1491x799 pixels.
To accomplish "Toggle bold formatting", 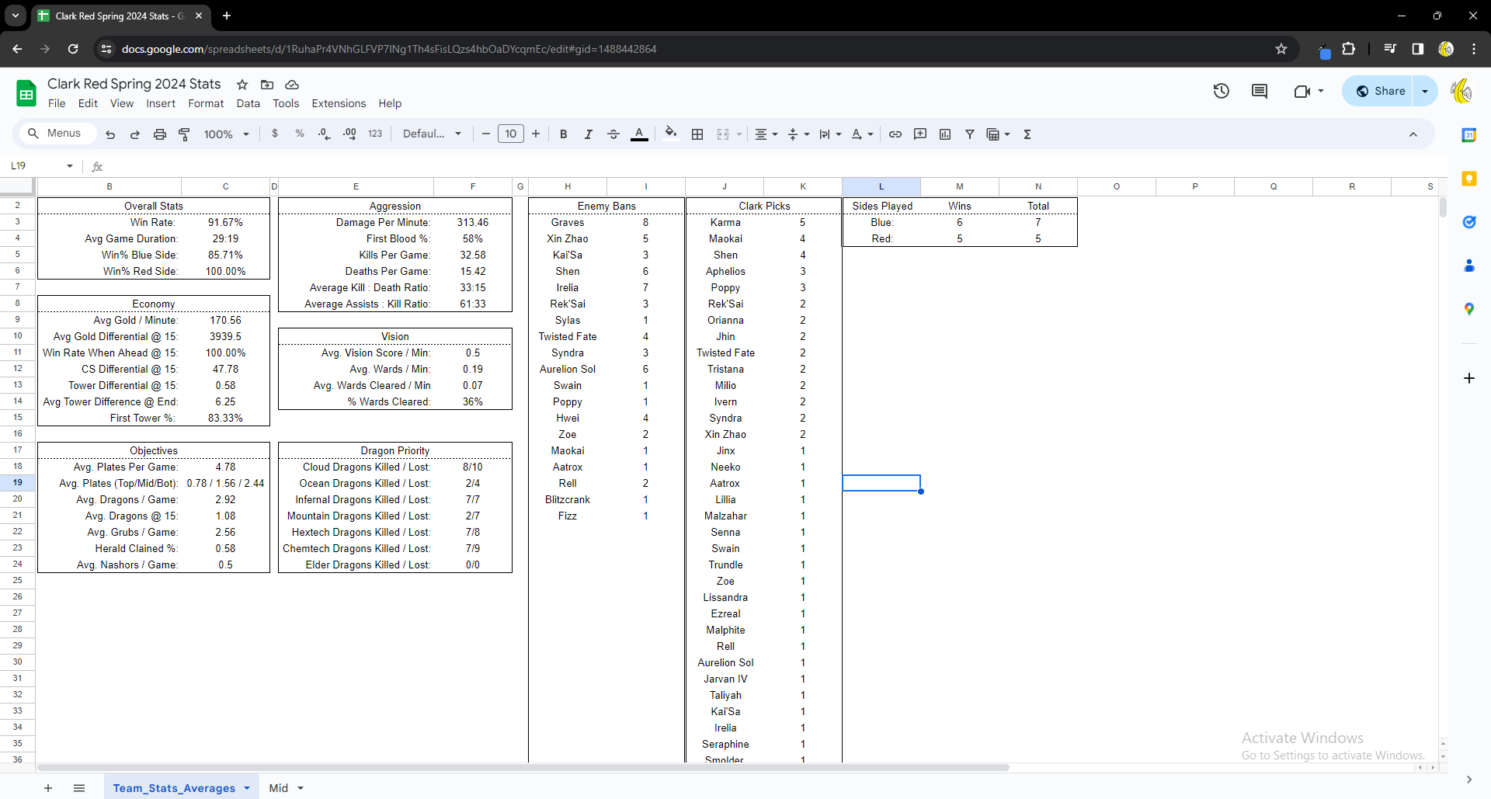I will (564, 134).
